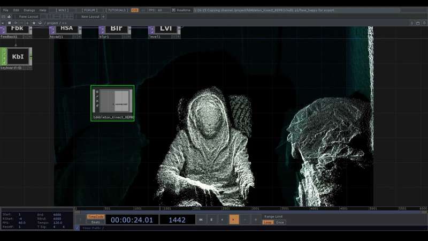Viewport: 428px width, 241px height.
Task: Click the status message bar text
Action: pyautogui.click(x=264, y=10)
